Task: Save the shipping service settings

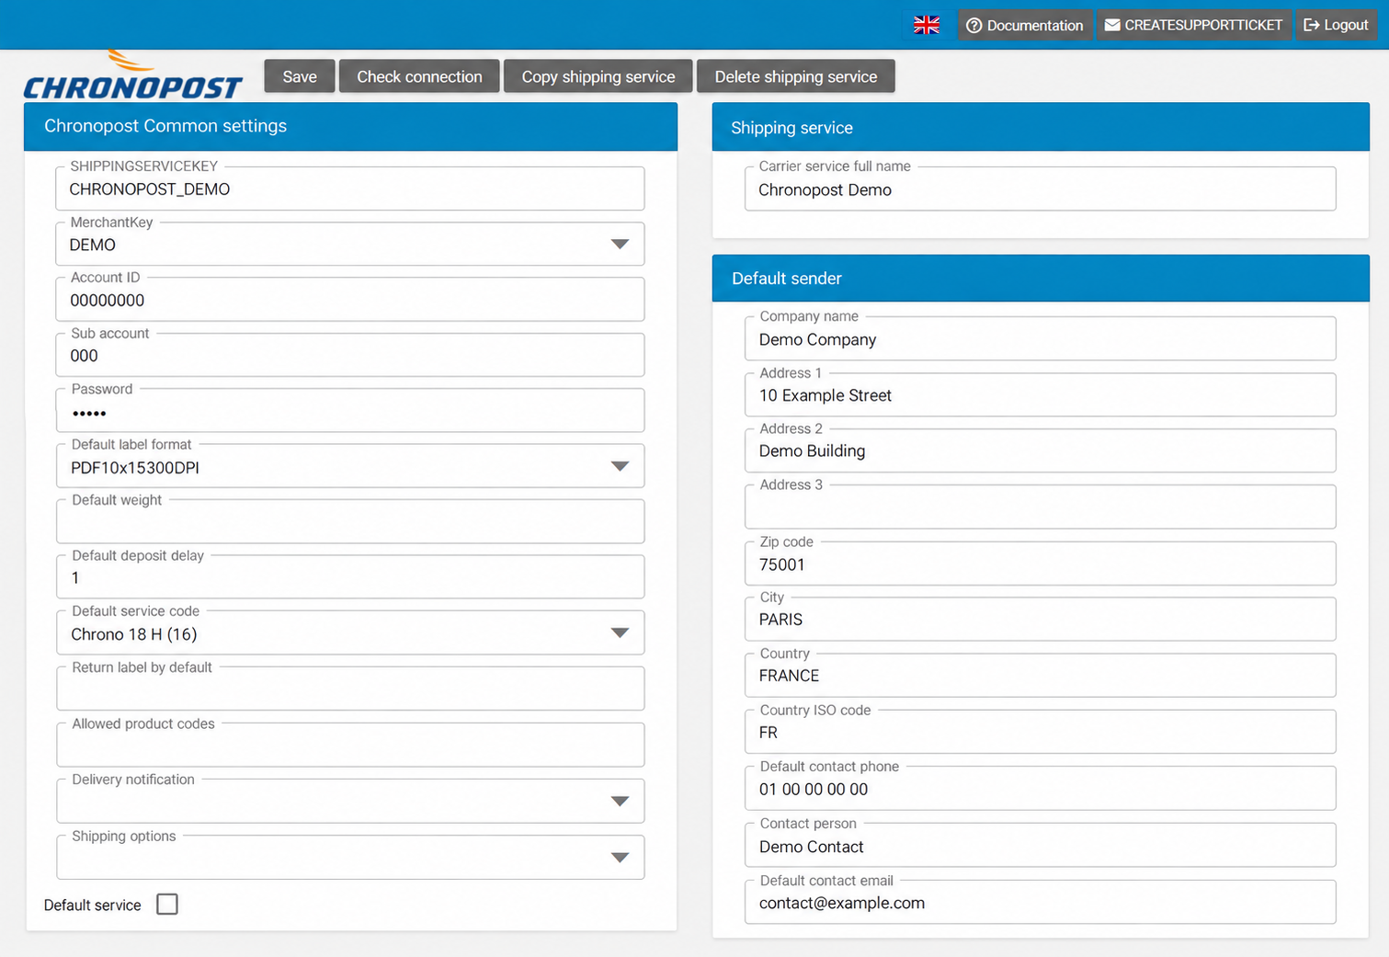Action: coord(300,76)
